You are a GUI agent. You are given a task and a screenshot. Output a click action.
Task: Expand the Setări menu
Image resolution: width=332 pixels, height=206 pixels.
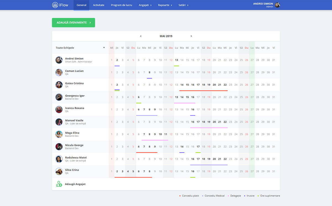183,5
